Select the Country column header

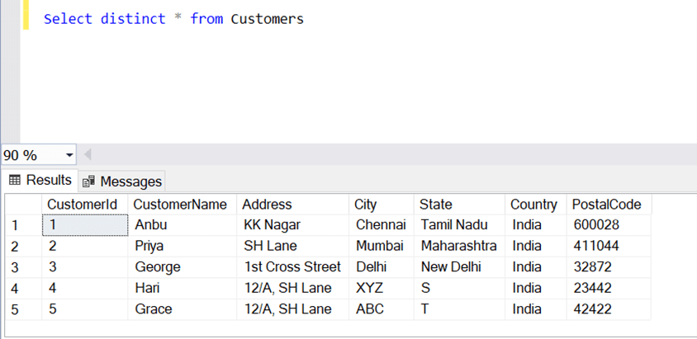click(533, 205)
